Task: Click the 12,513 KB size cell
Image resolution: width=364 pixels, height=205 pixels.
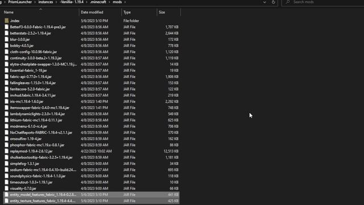Action: [x=171, y=151]
